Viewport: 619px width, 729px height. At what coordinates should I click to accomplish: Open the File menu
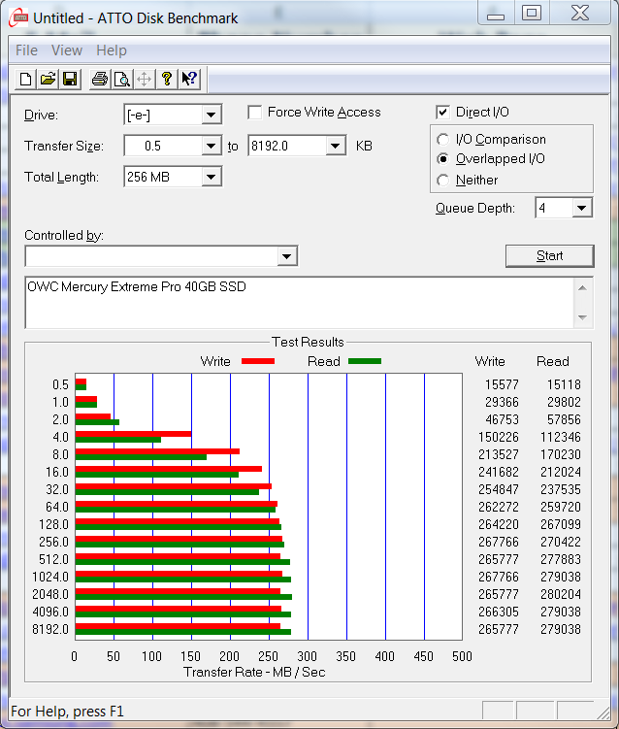[26, 50]
